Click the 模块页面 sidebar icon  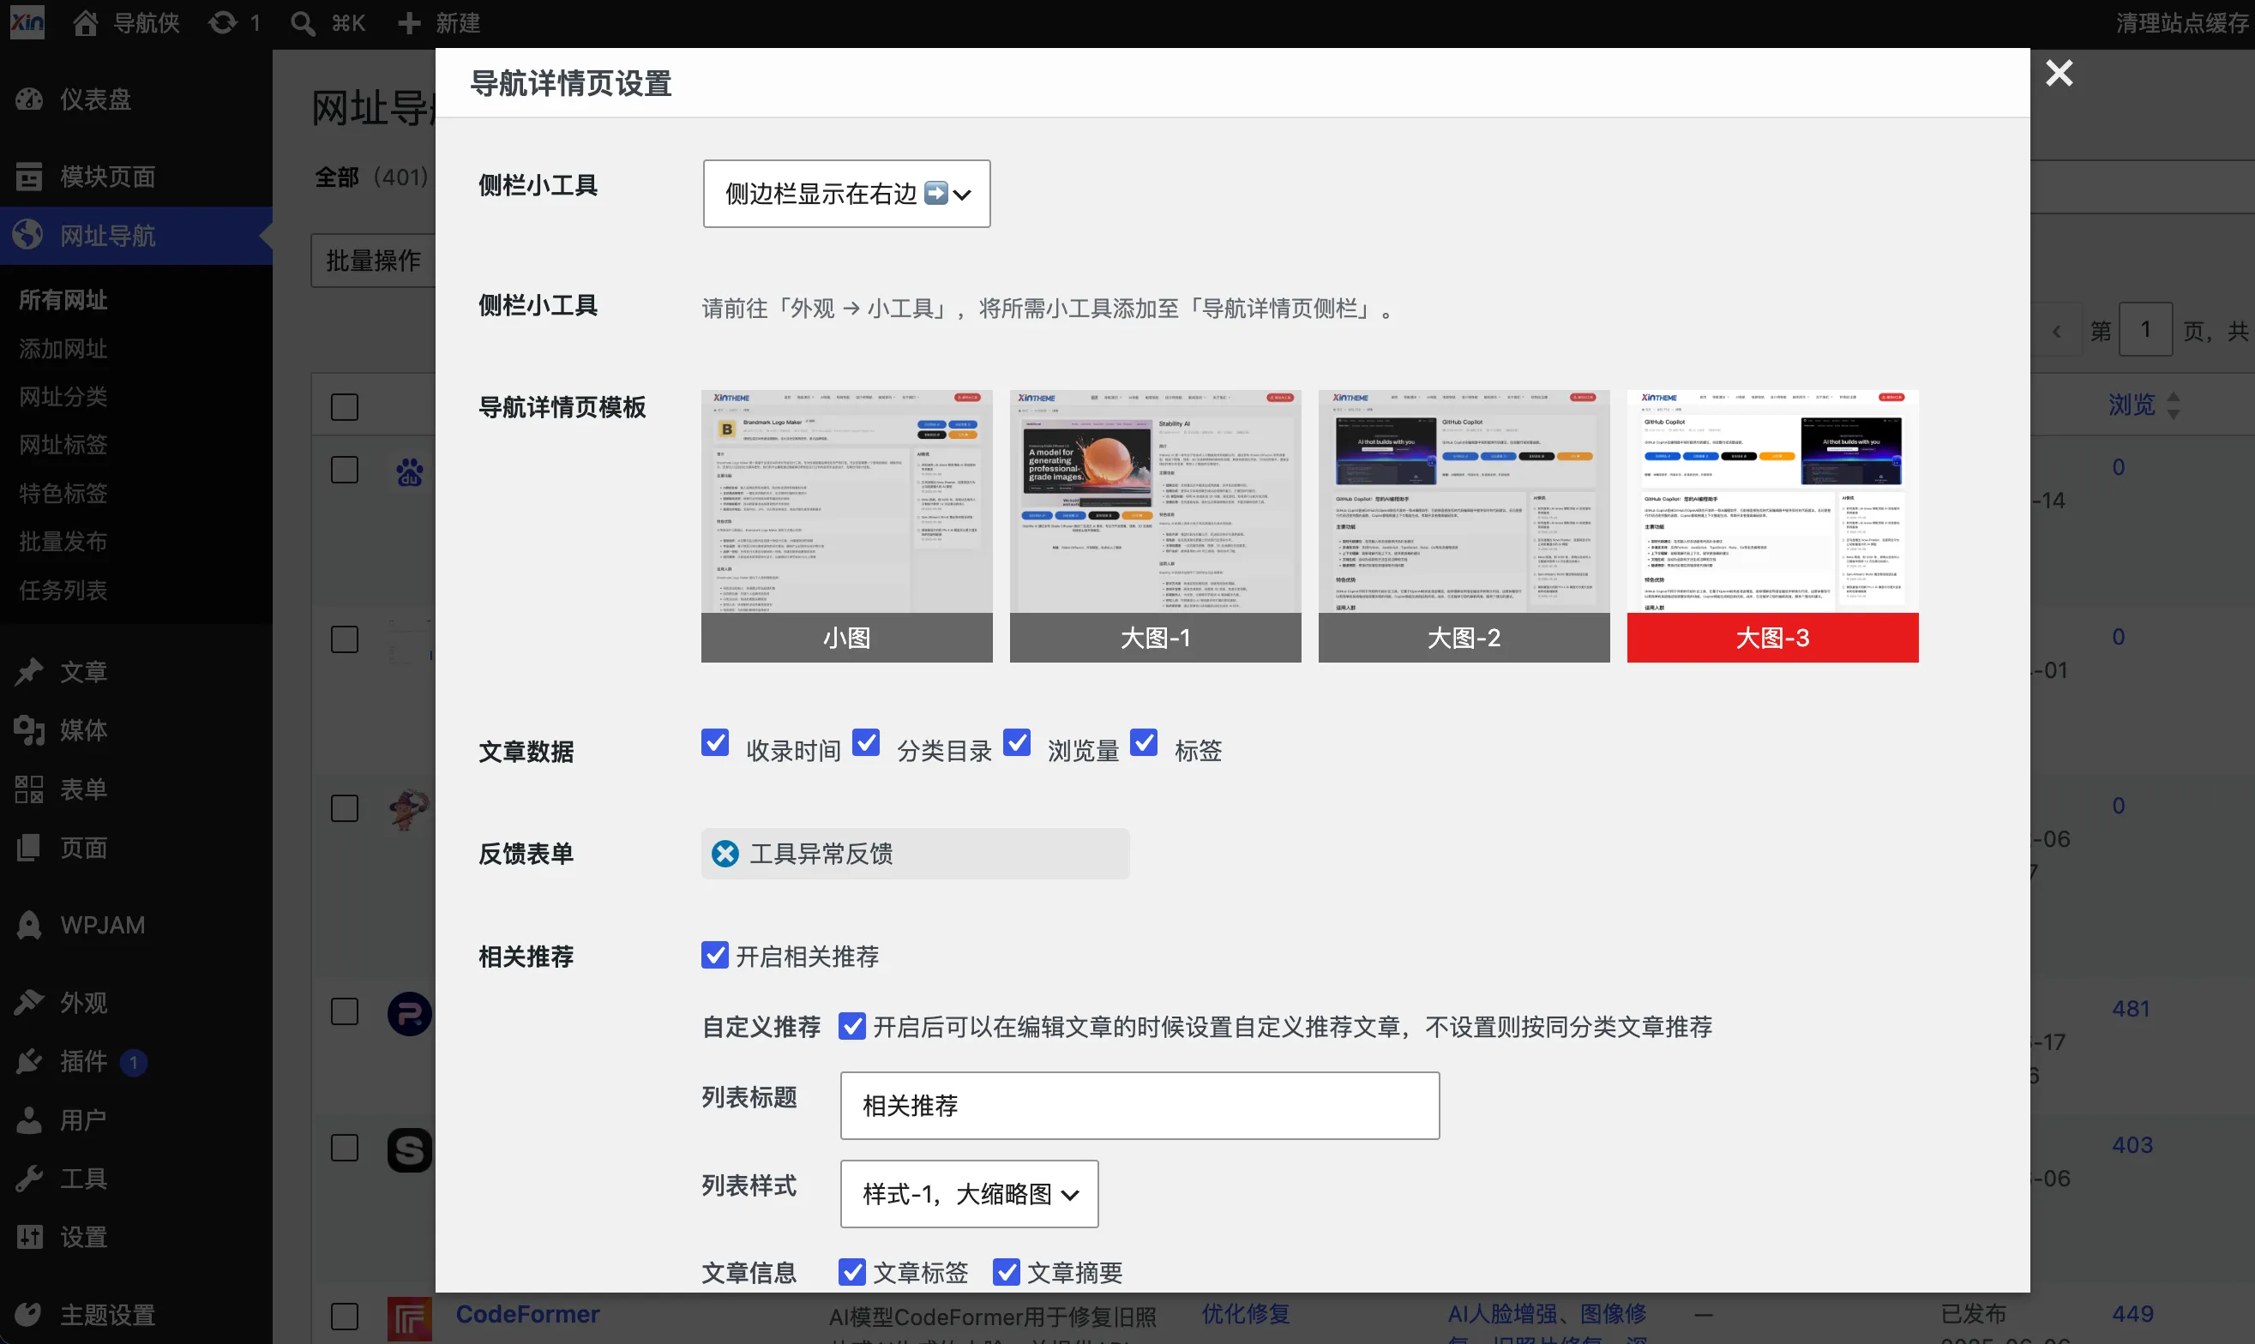point(29,177)
